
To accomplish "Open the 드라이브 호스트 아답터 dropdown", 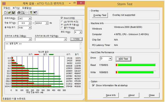I will 65,39.
